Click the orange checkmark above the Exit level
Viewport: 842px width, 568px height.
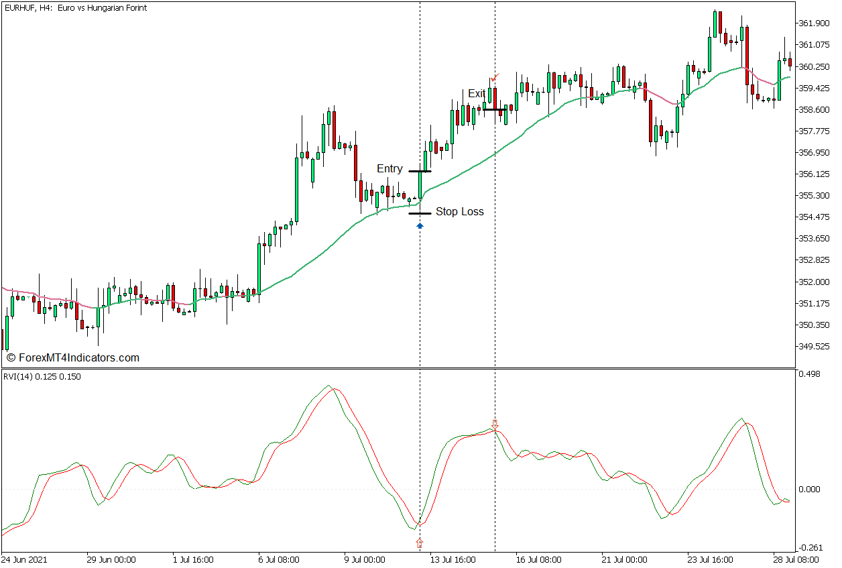coord(493,78)
